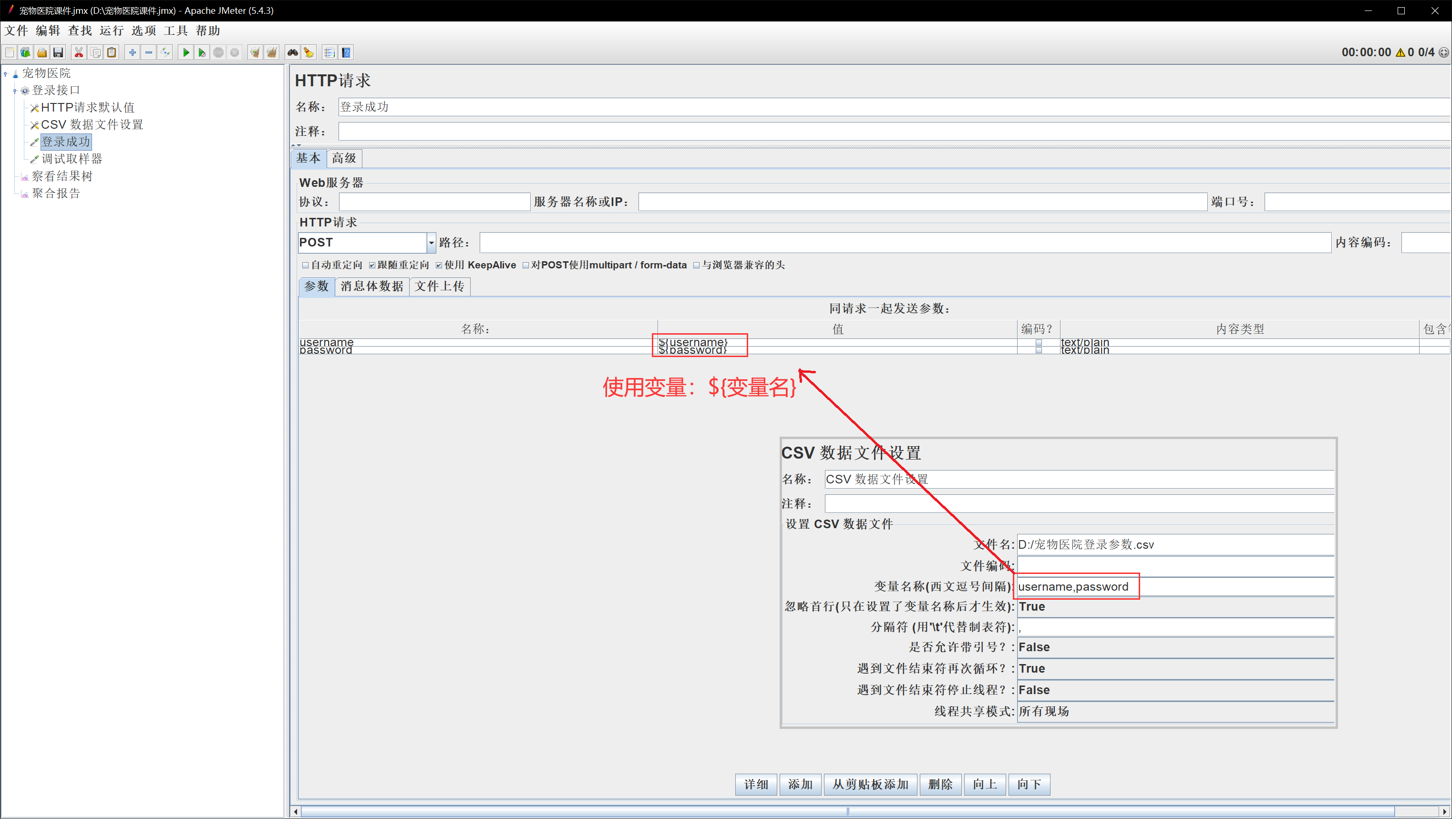Click Start no pauses toolbar icon
Screen dimensions: 1452x819
201,53
